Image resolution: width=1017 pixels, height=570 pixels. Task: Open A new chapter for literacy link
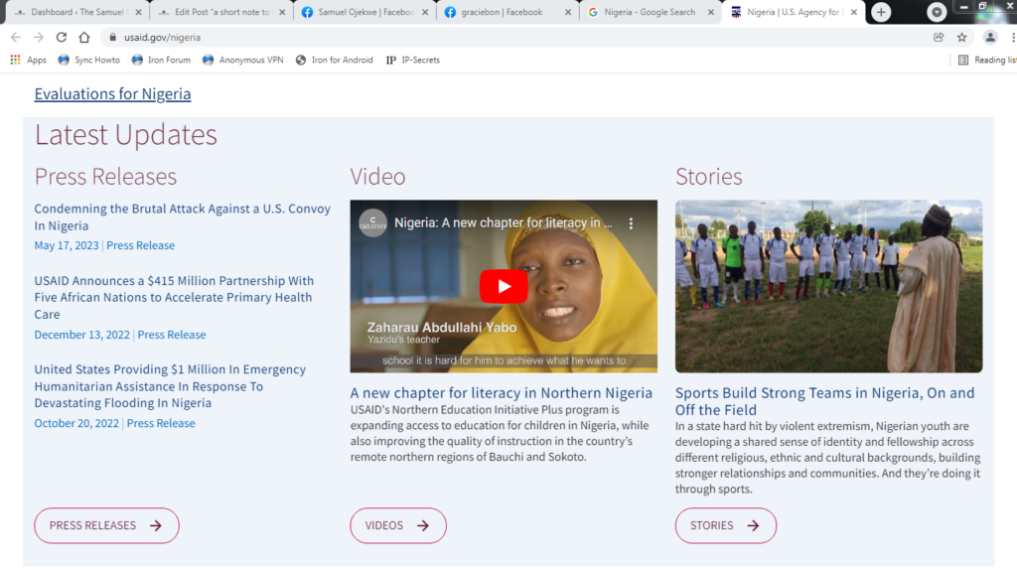[x=502, y=393]
